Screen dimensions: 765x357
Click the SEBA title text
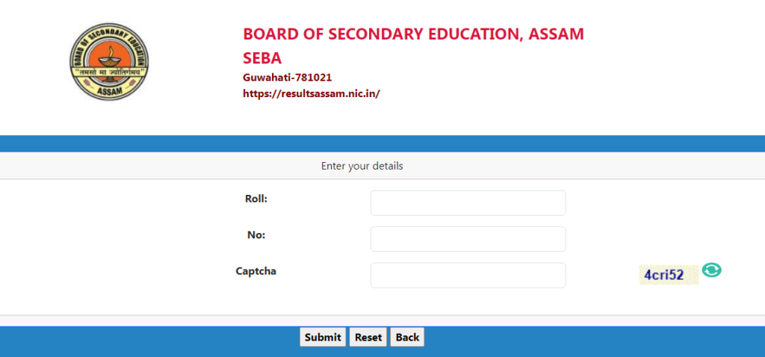click(262, 58)
